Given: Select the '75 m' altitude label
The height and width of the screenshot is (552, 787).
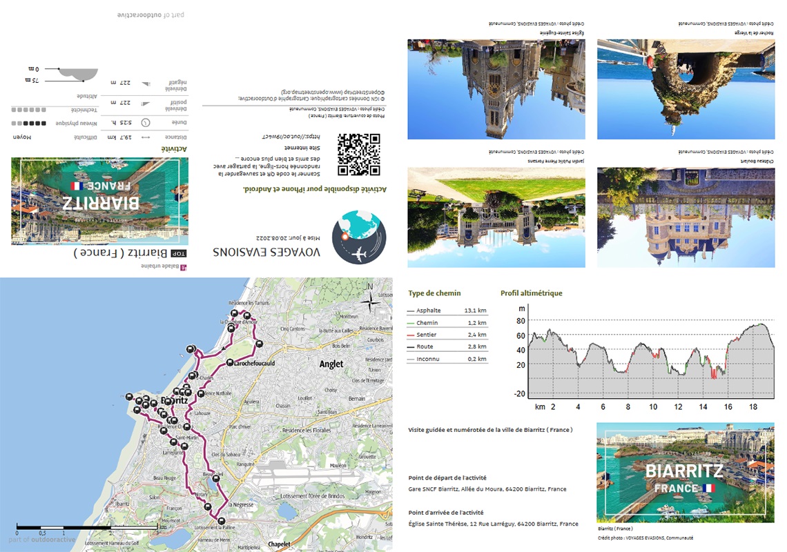Looking at the screenshot, I should click(x=32, y=80).
